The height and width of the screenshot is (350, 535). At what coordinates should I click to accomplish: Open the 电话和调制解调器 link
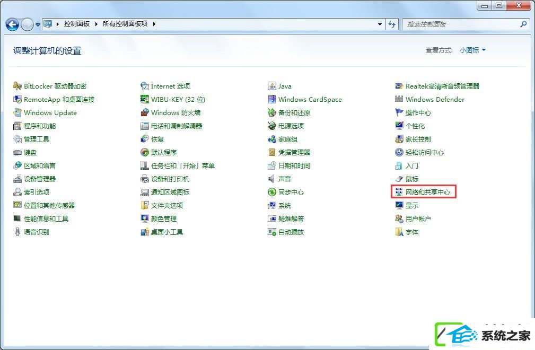(177, 126)
